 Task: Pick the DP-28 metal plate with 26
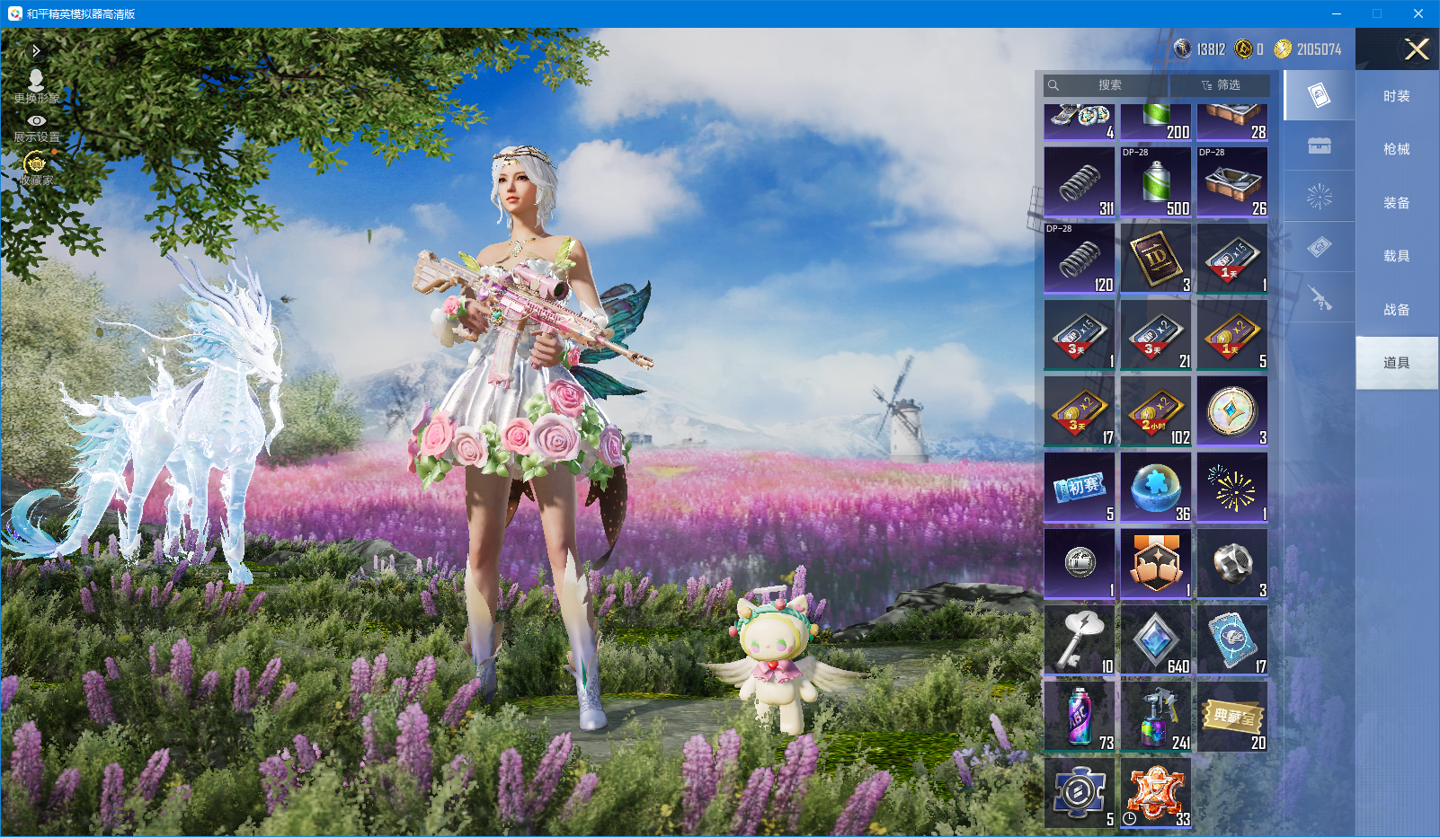point(1232,182)
